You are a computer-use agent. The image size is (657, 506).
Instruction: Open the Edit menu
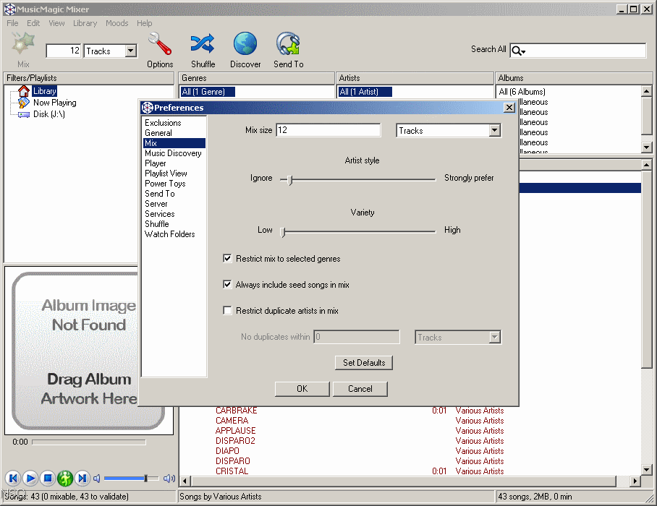[33, 23]
